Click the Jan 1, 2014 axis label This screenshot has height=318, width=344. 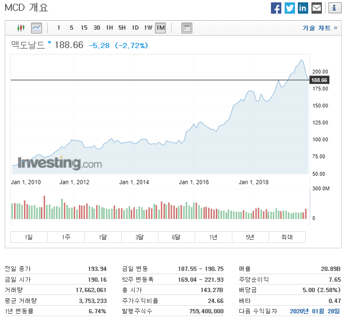coord(134,182)
